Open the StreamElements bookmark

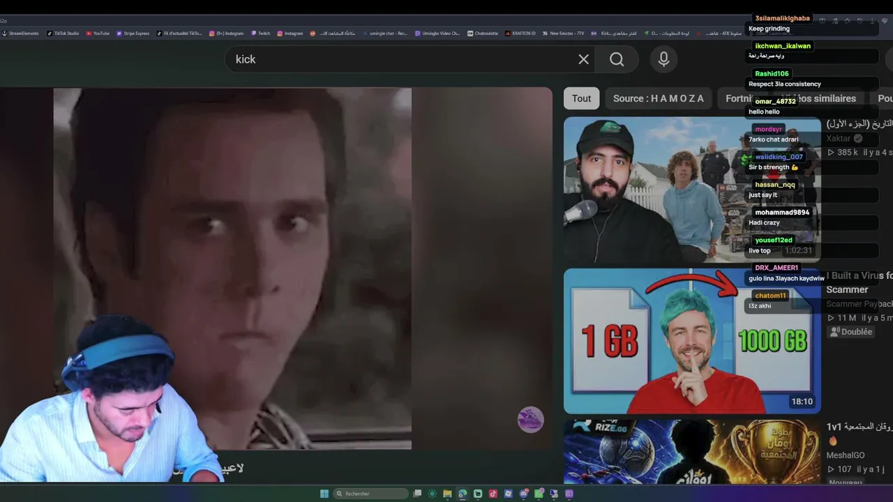(21, 33)
